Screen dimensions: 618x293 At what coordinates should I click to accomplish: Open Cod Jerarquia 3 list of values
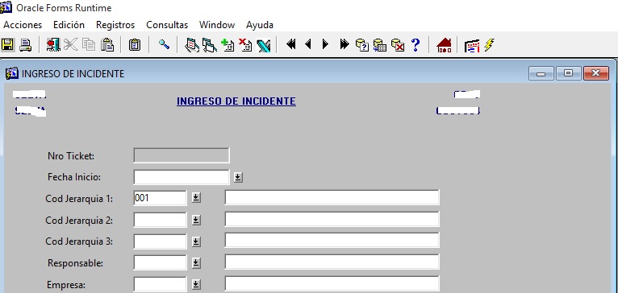coord(196,241)
